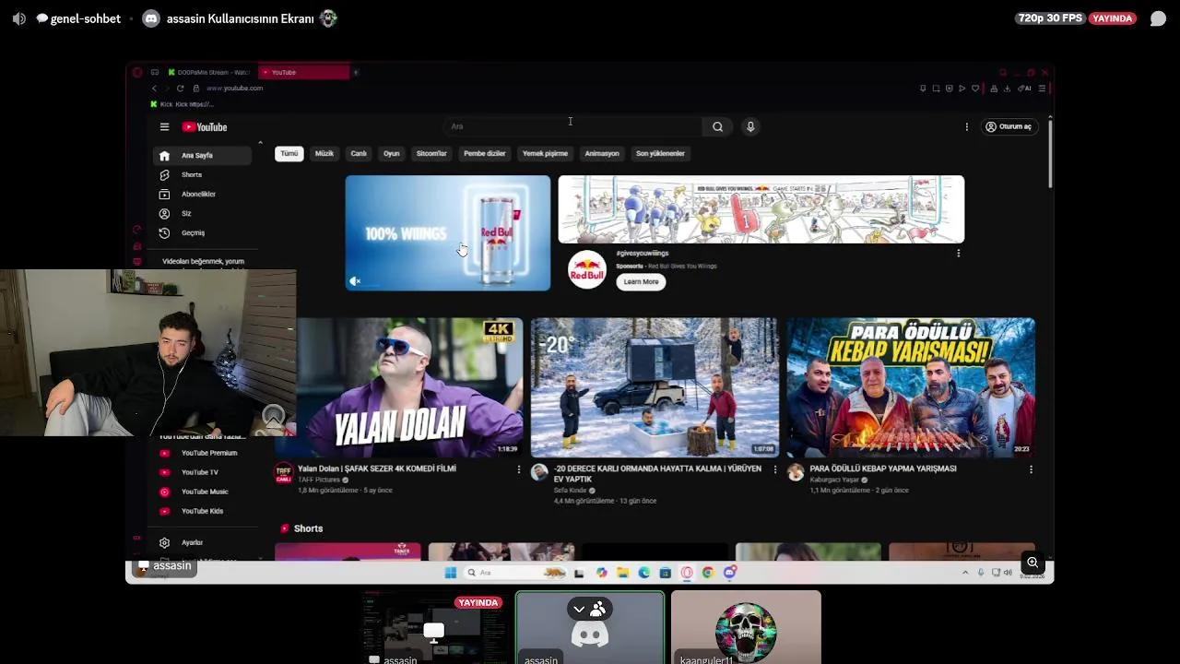Screen dimensions: 1180x664
Task: Open Abonelikler in the sidebar
Action: 202,195
